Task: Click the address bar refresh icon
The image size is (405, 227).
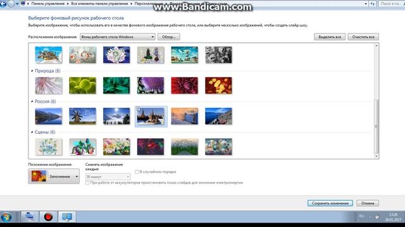Action: click(373, 4)
